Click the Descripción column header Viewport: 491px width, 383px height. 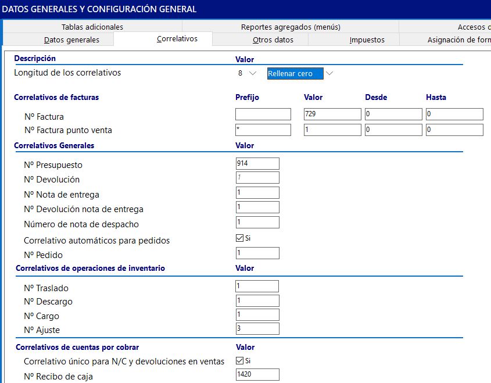pyautogui.click(x=35, y=59)
